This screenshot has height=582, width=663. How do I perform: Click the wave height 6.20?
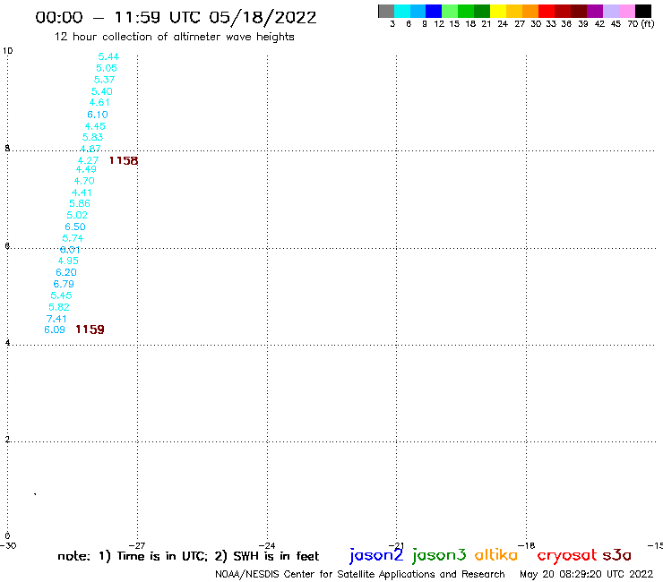coord(66,272)
